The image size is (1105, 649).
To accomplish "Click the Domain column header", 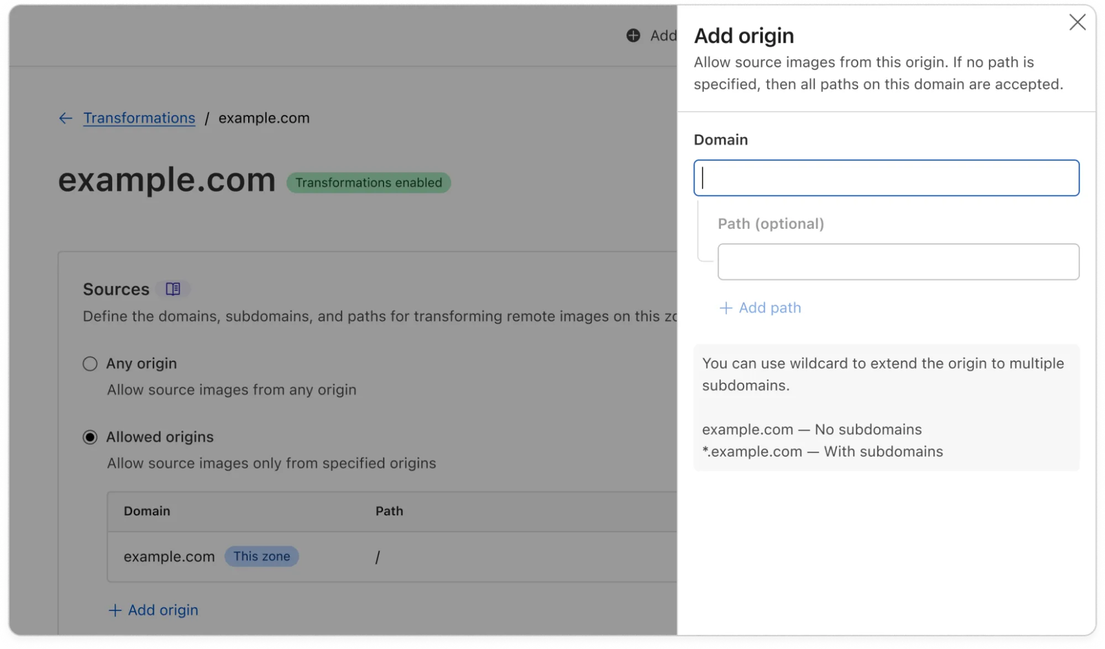I will coord(146,511).
